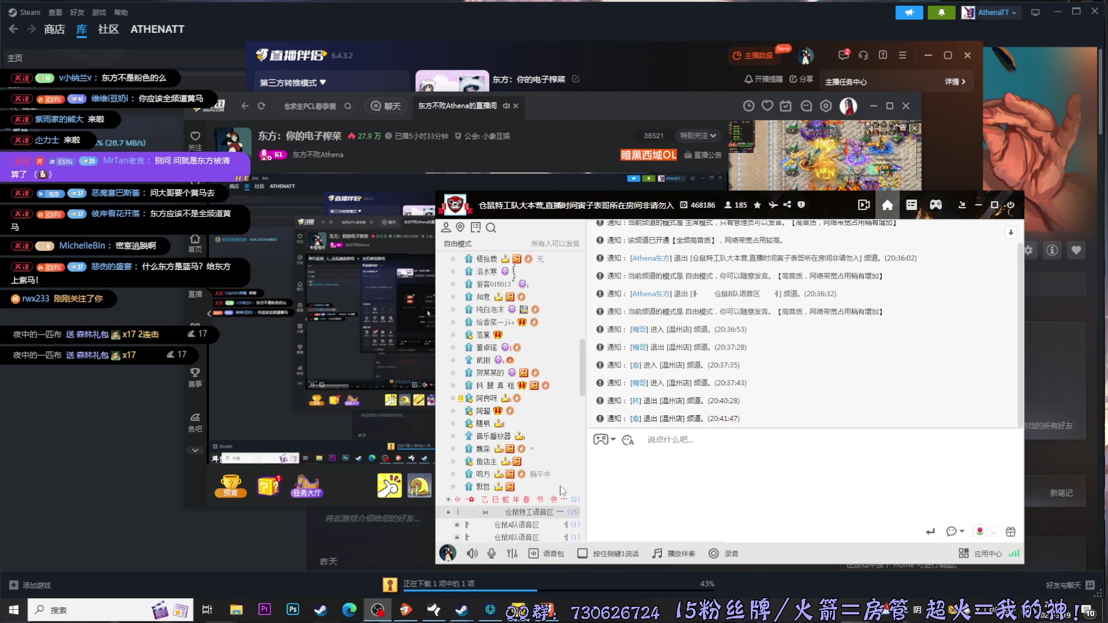Mute the YY microphone icon

pos(492,553)
